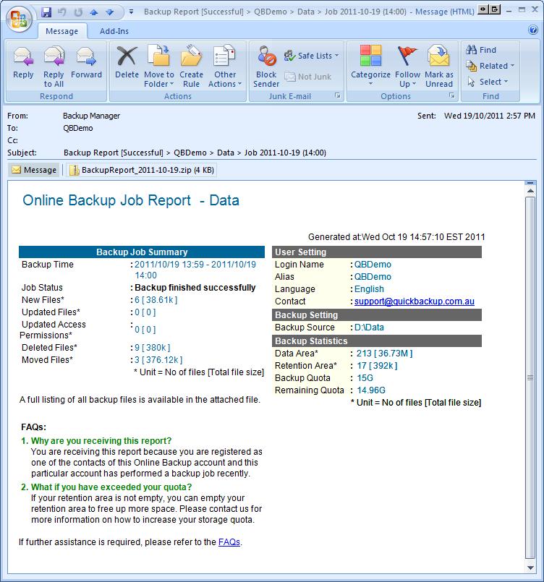Click the 'Backup Job Summary' header

[142, 252]
